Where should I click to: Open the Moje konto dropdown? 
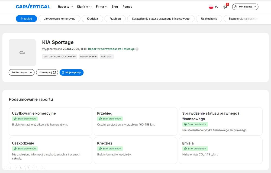point(245,7)
